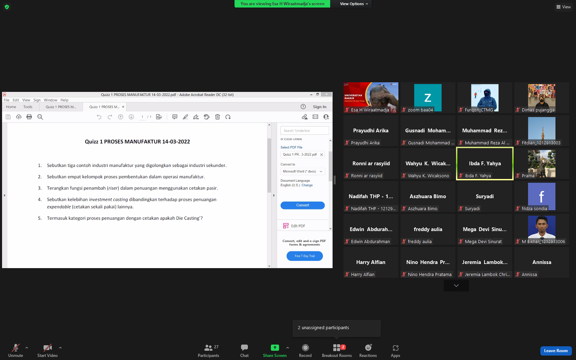This screenshot has height=360, width=576.
Task: Select the Ibda F. Yahya participant tile
Action: pos(485,164)
